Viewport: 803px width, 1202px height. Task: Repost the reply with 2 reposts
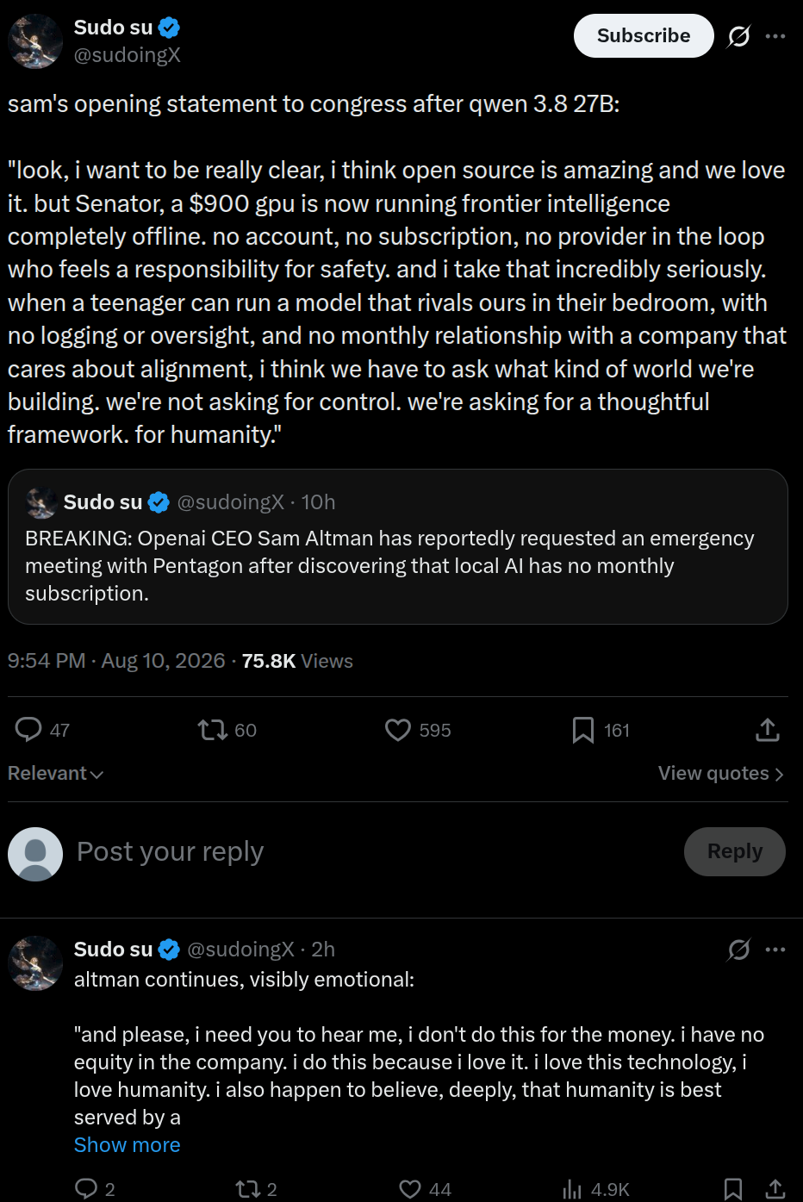pyautogui.click(x=248, y=1189)
